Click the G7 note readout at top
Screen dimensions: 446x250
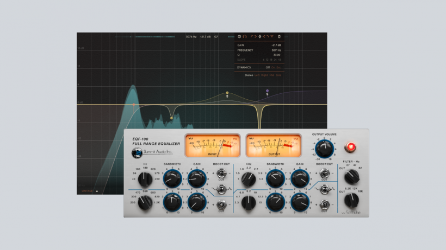click(x=216, y=37)
